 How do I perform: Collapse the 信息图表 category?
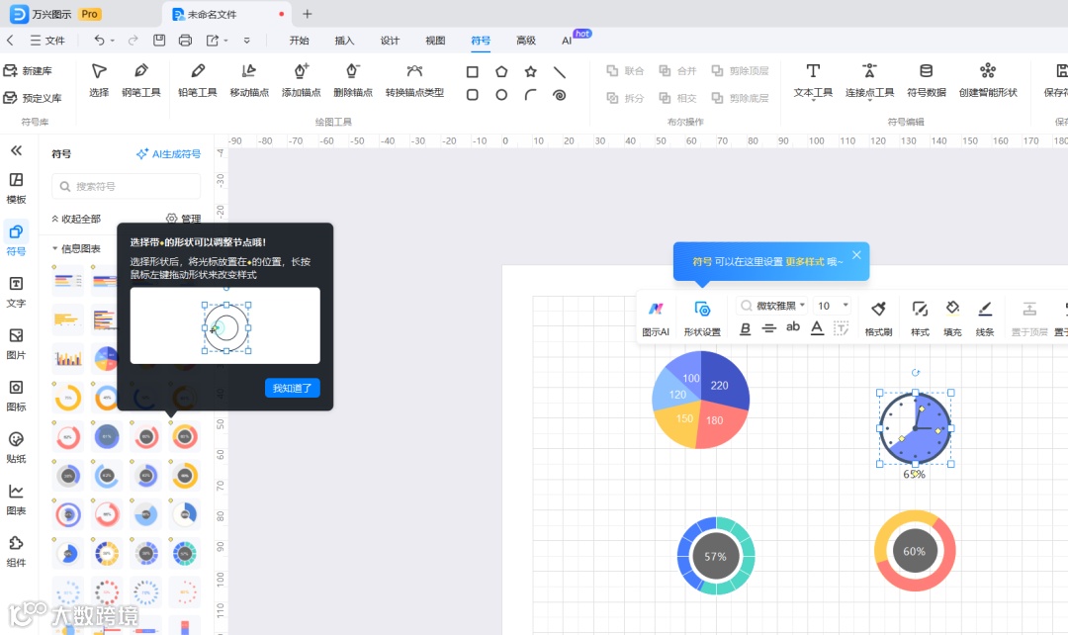pyautogui.click(x=76, y=248)
